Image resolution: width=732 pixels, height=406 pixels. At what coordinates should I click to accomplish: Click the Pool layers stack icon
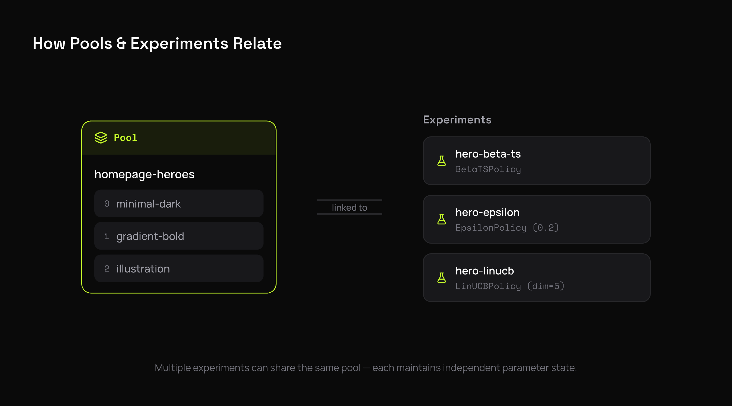pos(101,137)
